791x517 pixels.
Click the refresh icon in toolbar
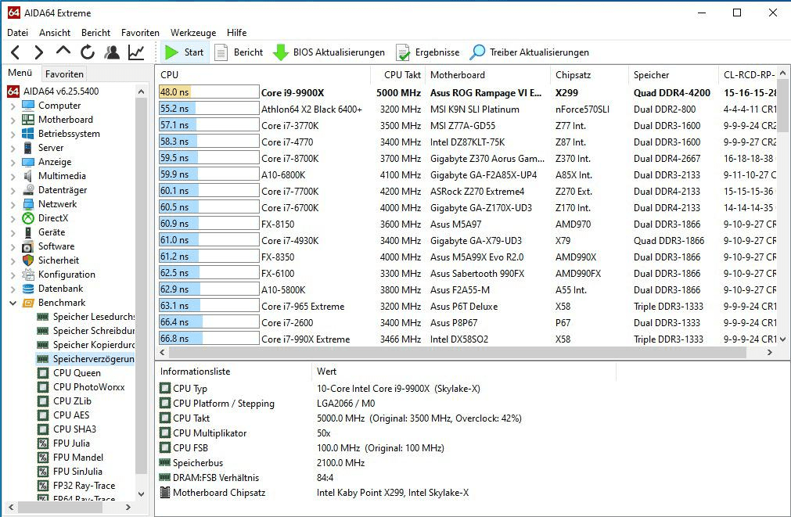(x=88, y=52)
